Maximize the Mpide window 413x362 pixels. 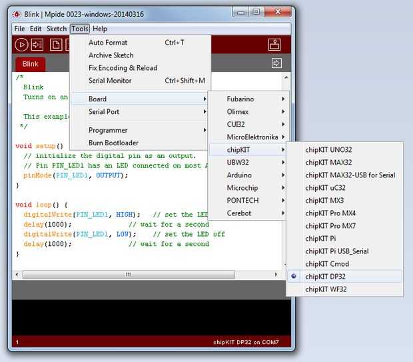(x=256, y=12)
